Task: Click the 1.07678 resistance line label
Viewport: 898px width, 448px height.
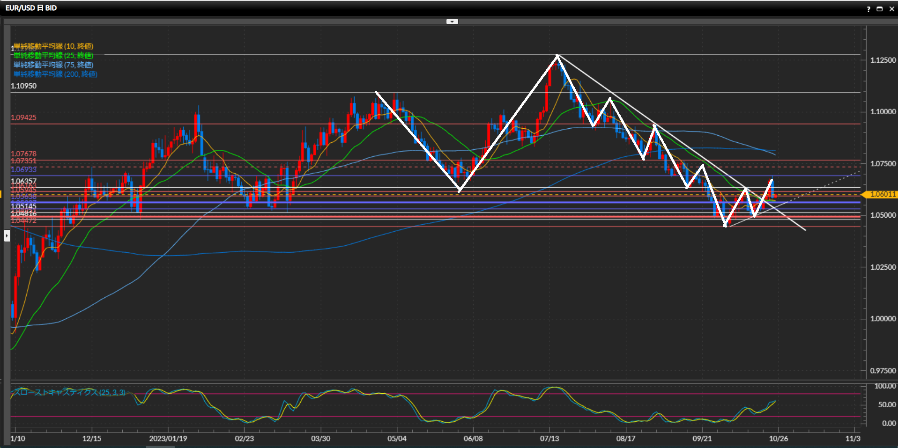Action: click(x=23, y=154)
